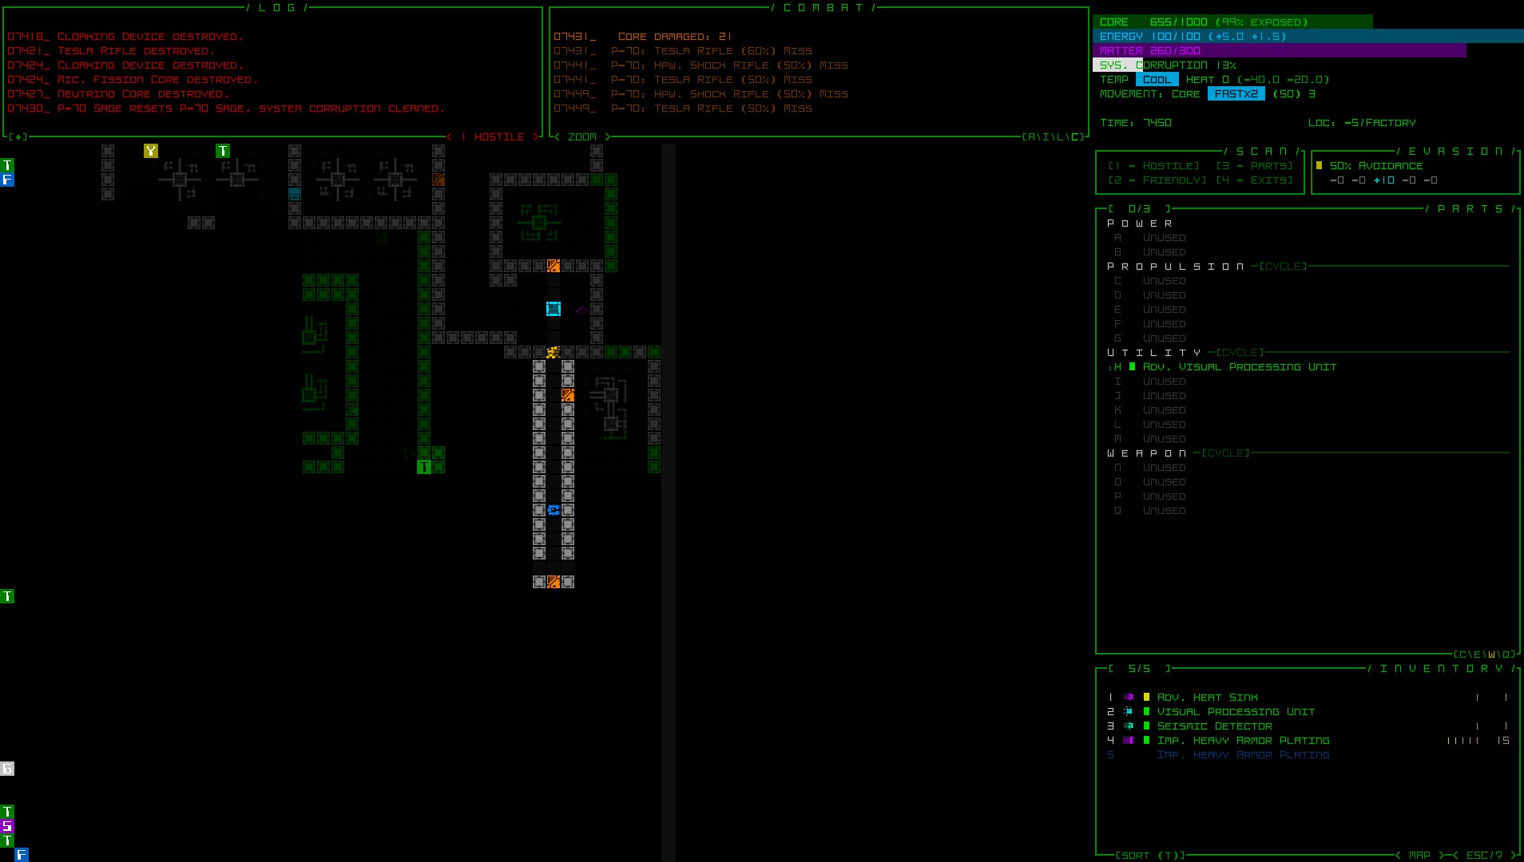Click the yellow robot in the corridor doorway
This screenshot has width=1524, height=862.
554,352
